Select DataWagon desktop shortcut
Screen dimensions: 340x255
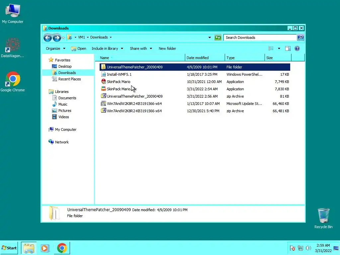tap(12, 48)
